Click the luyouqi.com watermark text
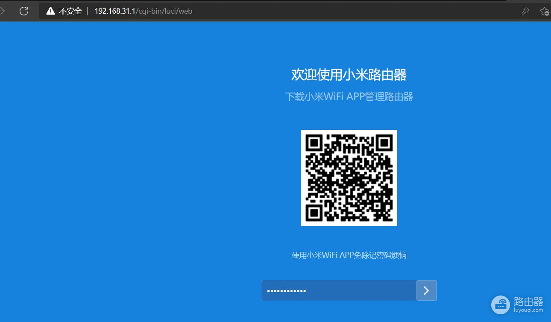551x322 pixels. (x=528, y=310)
